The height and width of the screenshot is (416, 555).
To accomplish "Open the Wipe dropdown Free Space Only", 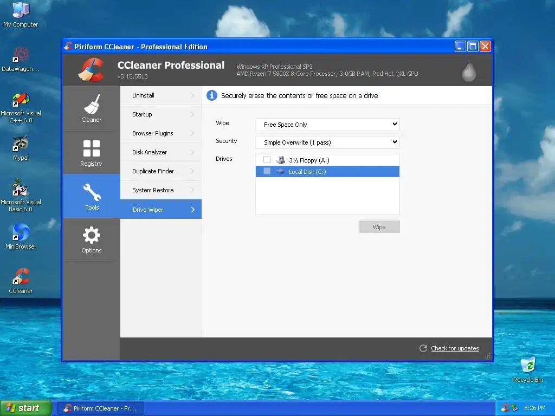I will pyautogui.click(x=327, y=125).
